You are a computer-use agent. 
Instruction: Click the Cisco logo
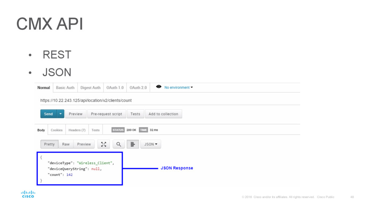pyautogui.click(x=28, y=194)
